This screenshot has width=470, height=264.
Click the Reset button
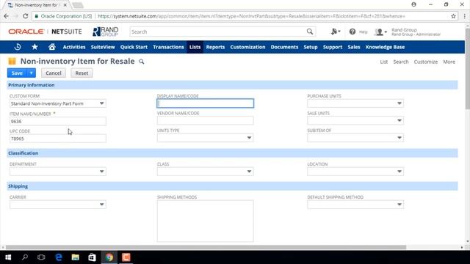click(x=82, y=73)
